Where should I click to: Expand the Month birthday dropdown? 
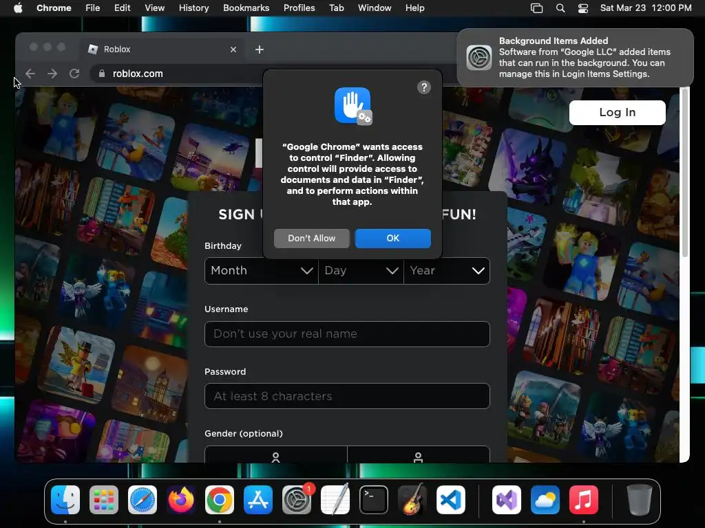pos(262,271)
